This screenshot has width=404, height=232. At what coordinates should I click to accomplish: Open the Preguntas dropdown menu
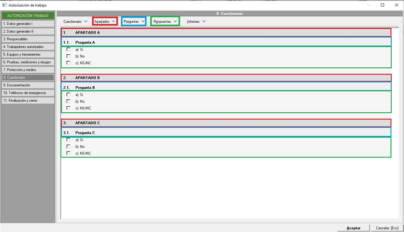tap(134, 21)
